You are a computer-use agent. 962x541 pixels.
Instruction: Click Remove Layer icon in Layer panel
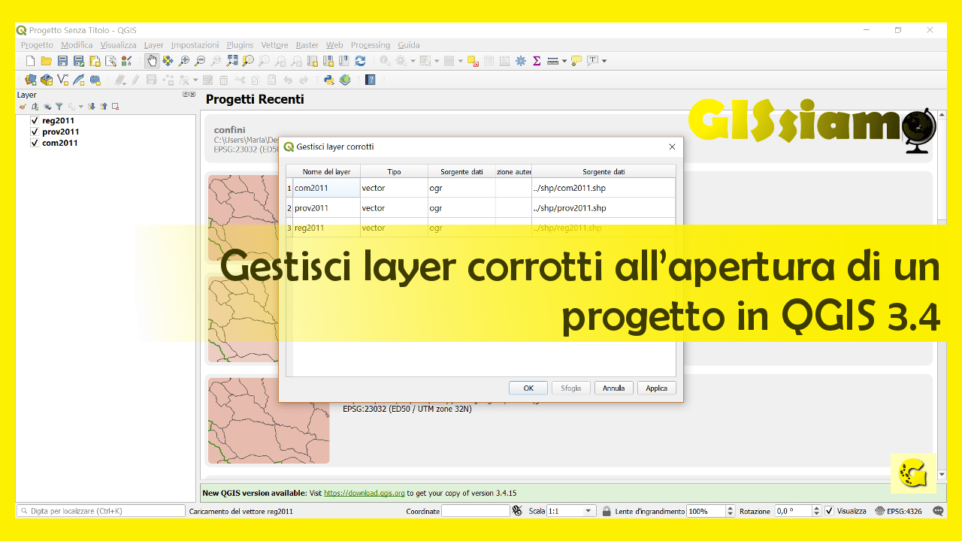(115, 107)
